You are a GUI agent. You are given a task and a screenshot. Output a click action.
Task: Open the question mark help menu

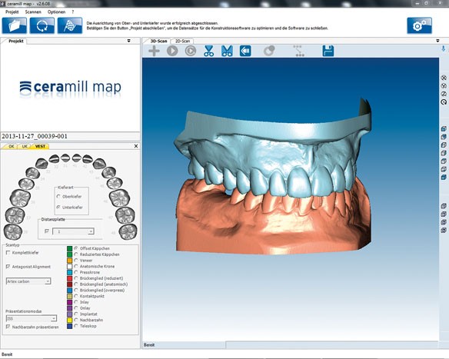click(x=73, y=12)
